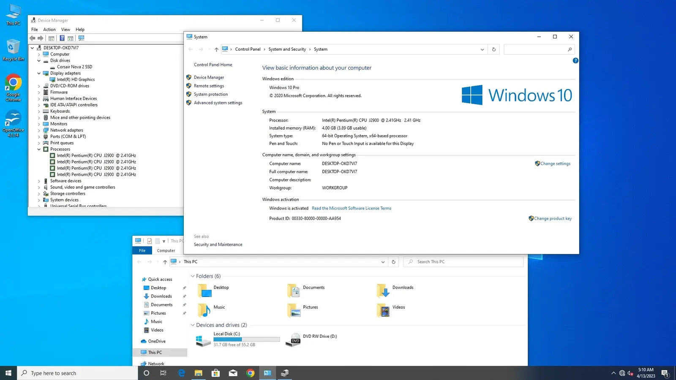This screenshot has width=676, height=380.
Task: Open the Action menu in Device Manager
Action: (49, 29)
